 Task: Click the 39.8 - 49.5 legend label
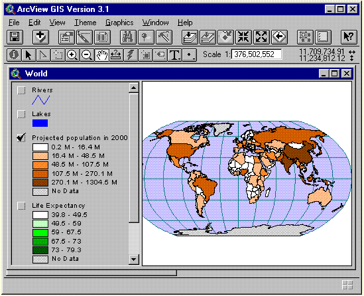[70, 214]
